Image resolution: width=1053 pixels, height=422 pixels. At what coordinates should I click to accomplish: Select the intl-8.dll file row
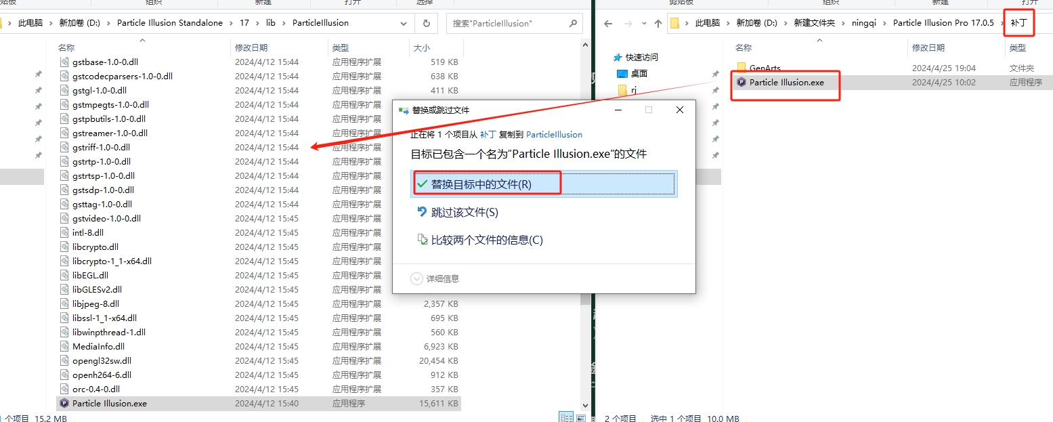258,232
